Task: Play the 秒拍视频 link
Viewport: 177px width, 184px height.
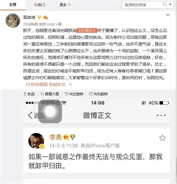Action: coord(37,84)
